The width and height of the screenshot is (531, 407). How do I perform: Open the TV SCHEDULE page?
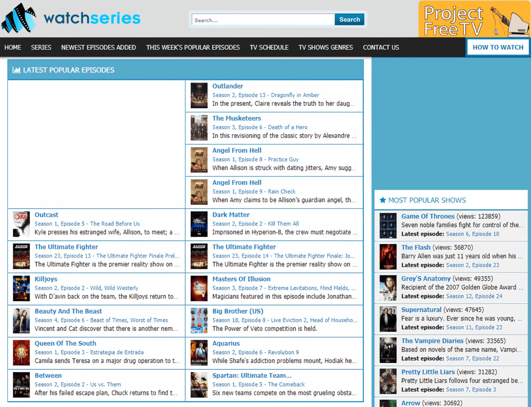(269, 47)
